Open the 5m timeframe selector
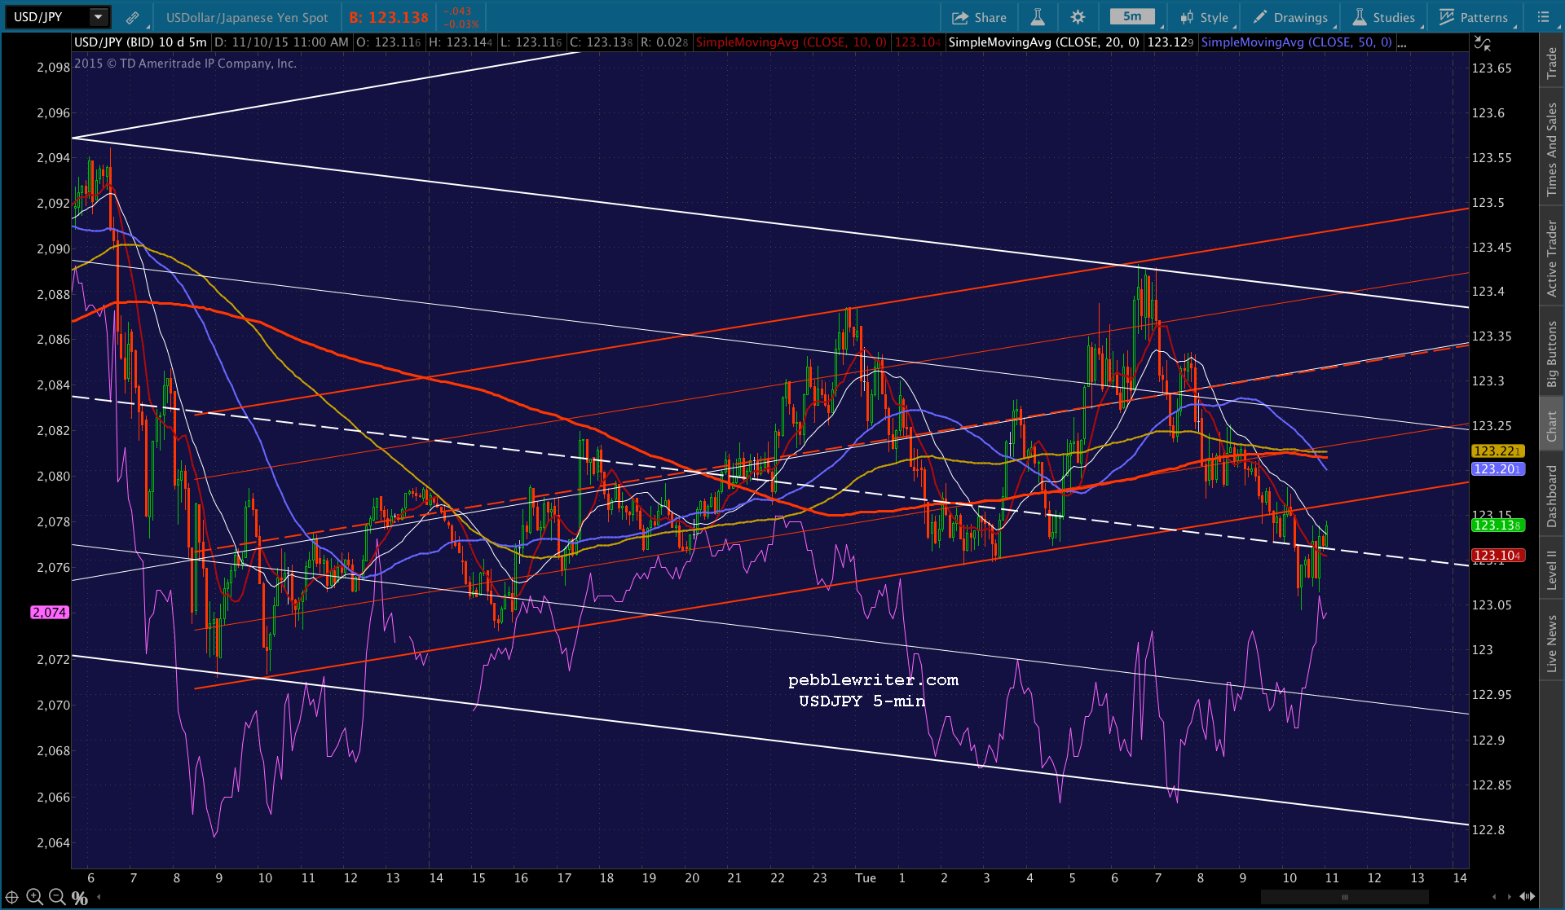Viewport: 1565px width, 910px height. click(1132, 16)
